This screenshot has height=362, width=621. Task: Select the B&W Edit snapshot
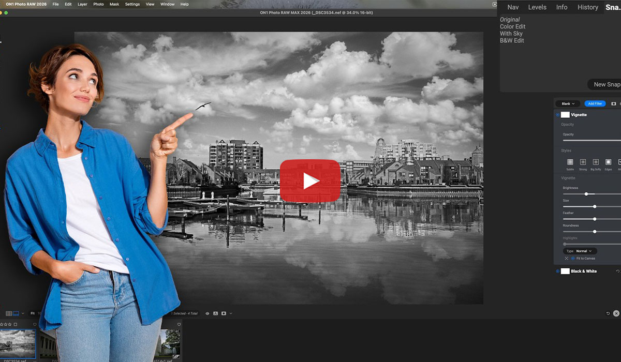(512, 40)
